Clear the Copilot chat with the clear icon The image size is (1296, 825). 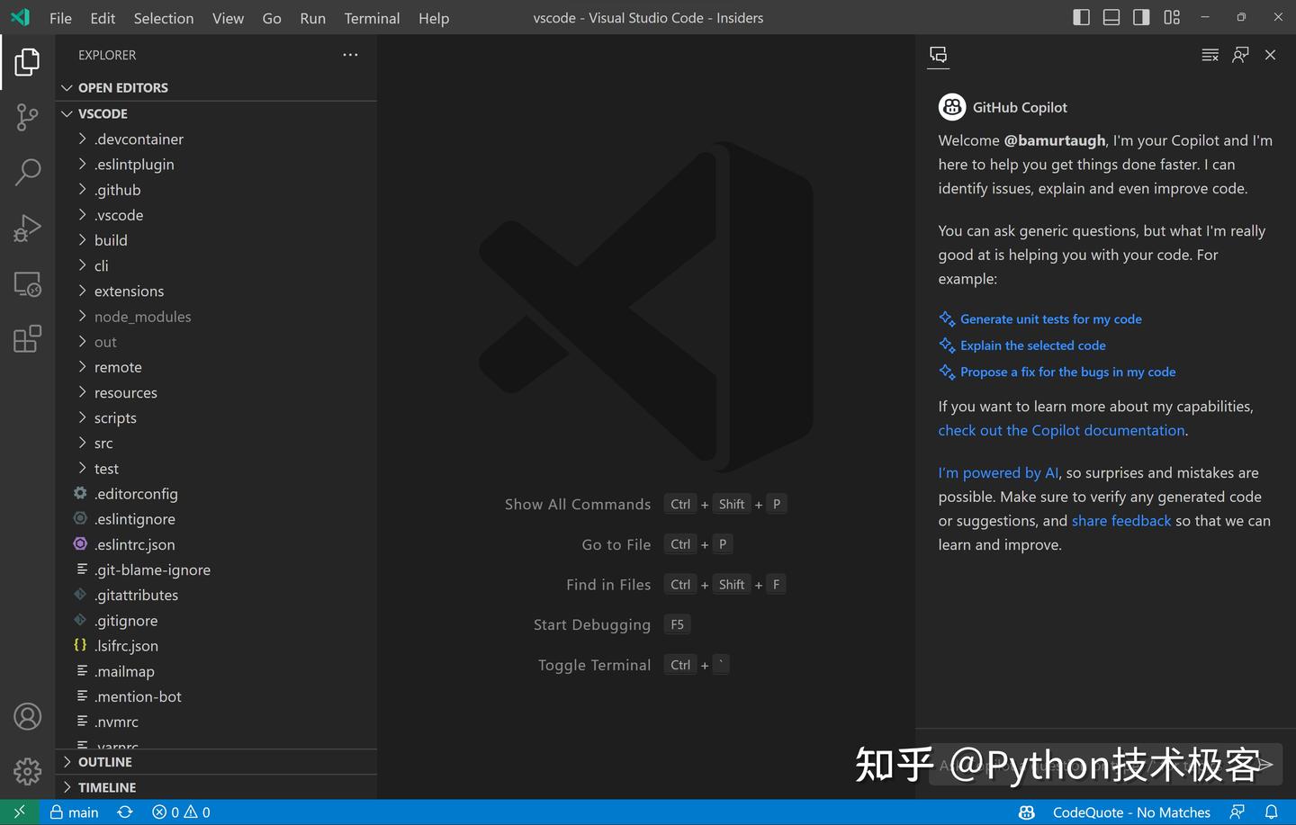click(1210, 54)
